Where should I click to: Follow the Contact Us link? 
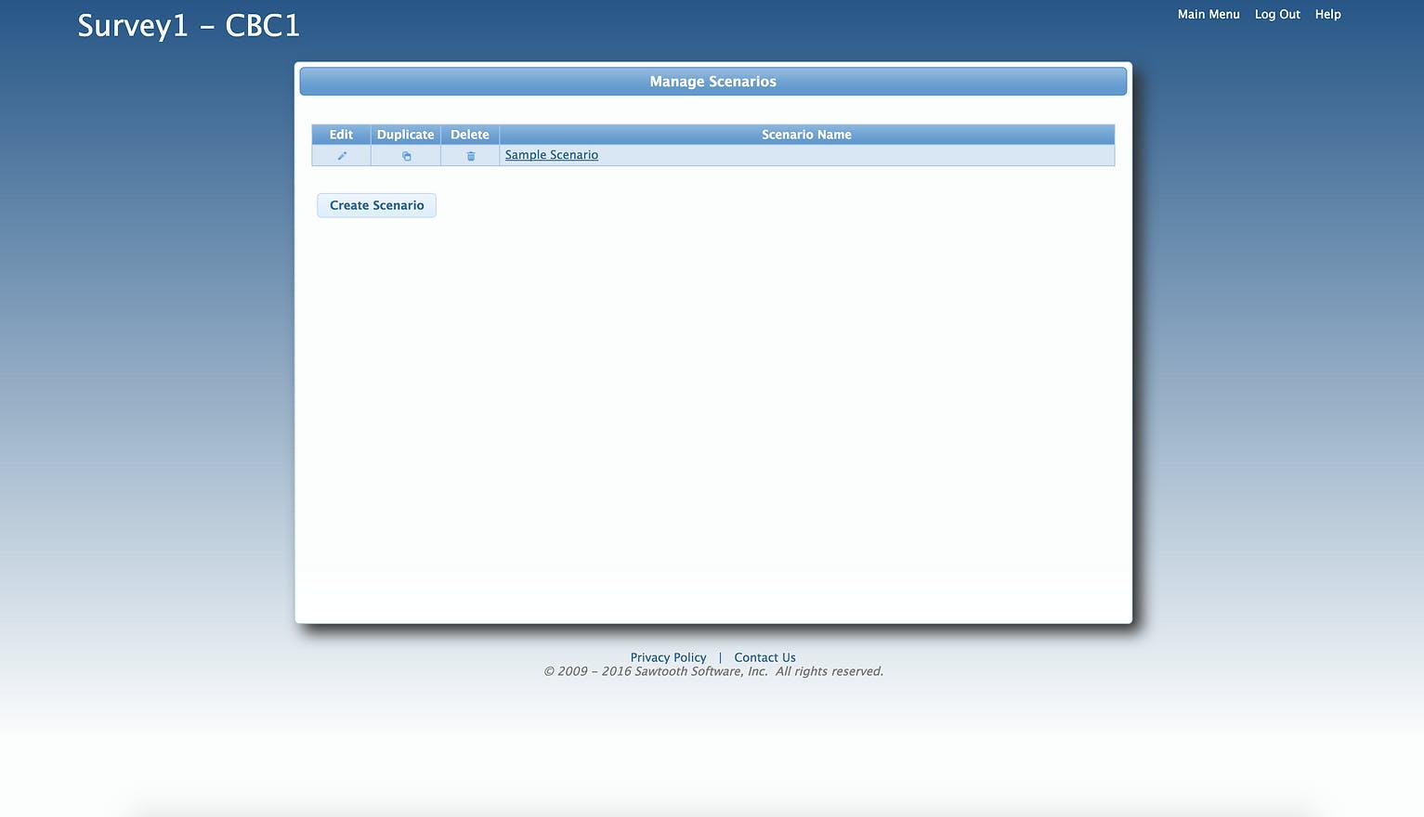[x=764, y=657]
